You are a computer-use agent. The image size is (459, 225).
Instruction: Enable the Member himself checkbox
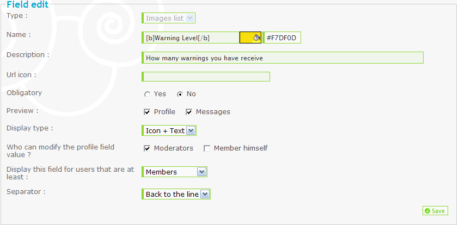pos(207,148)
